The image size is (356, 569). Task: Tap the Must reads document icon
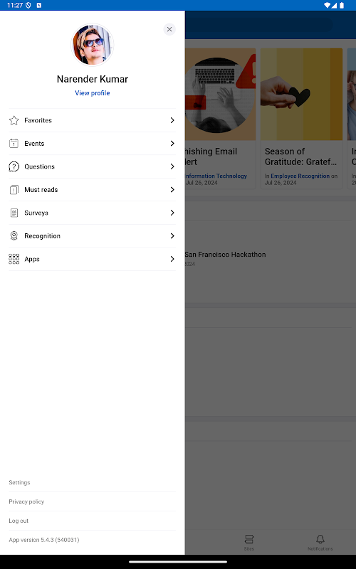click(14, 190)
